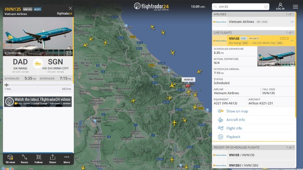Viewport: 303px width, 170px height.
Task: Follow the selected aircraft
Action: [x=39, y=159]
